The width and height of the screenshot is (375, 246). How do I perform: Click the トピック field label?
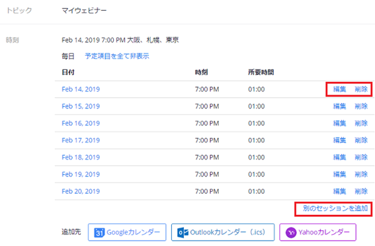[x=19, y=11]
